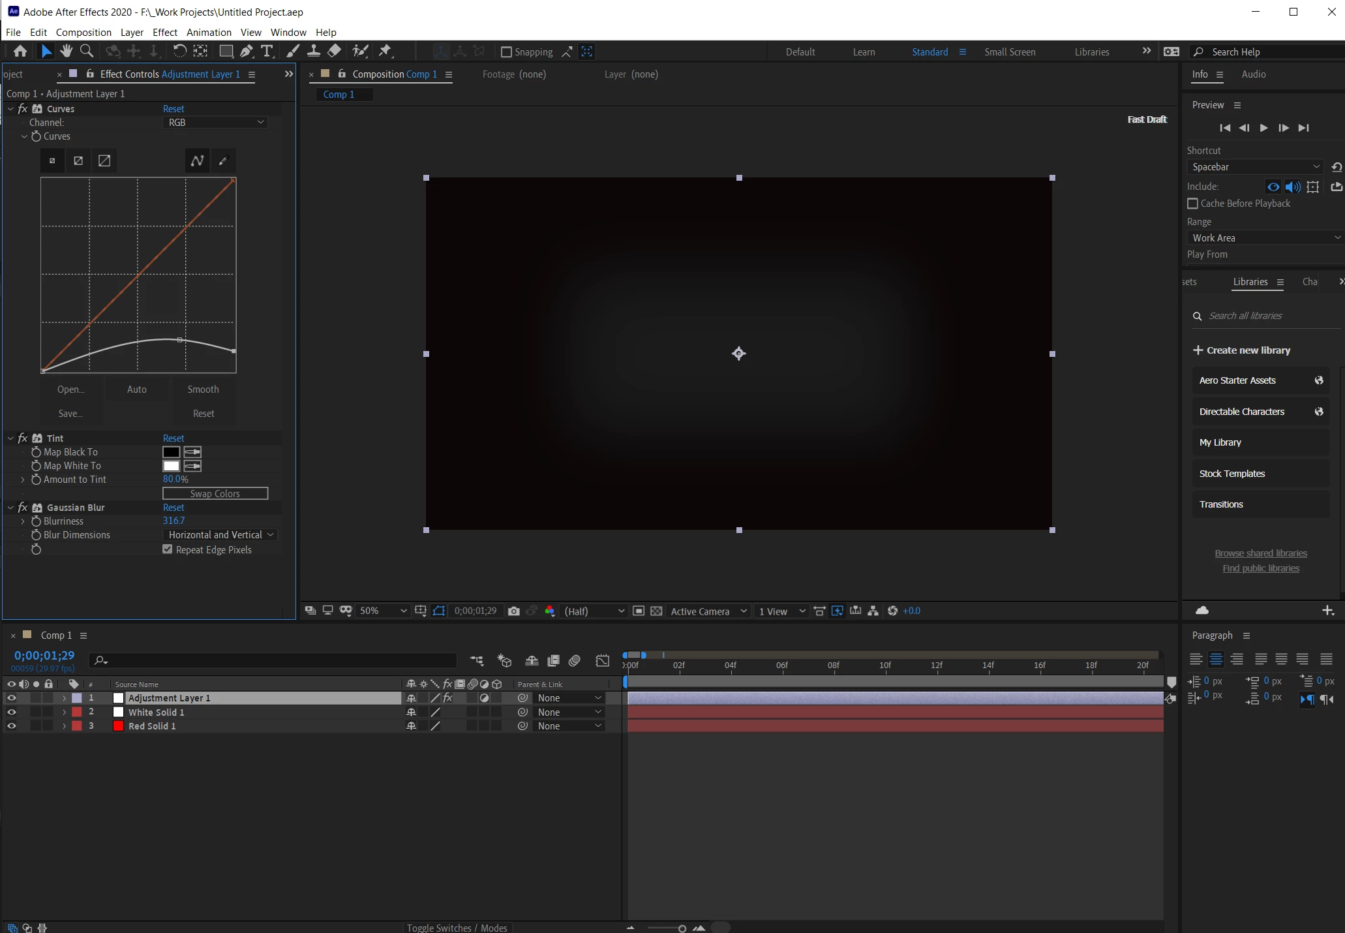Select the Type text tool
Viewport: 1345px width, 933px height.
(267, 51)
